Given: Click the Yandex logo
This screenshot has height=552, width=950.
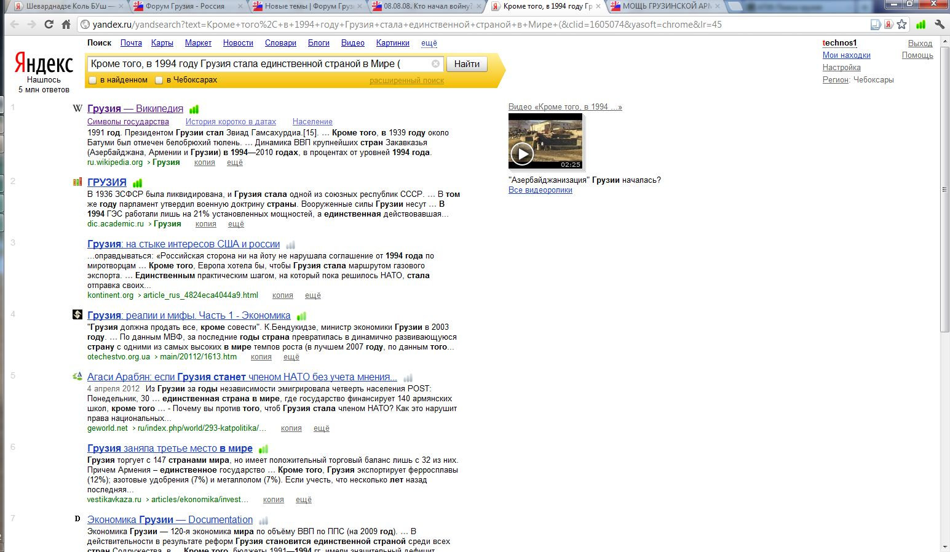Looking at the screenshot, I should pos(44,64).
